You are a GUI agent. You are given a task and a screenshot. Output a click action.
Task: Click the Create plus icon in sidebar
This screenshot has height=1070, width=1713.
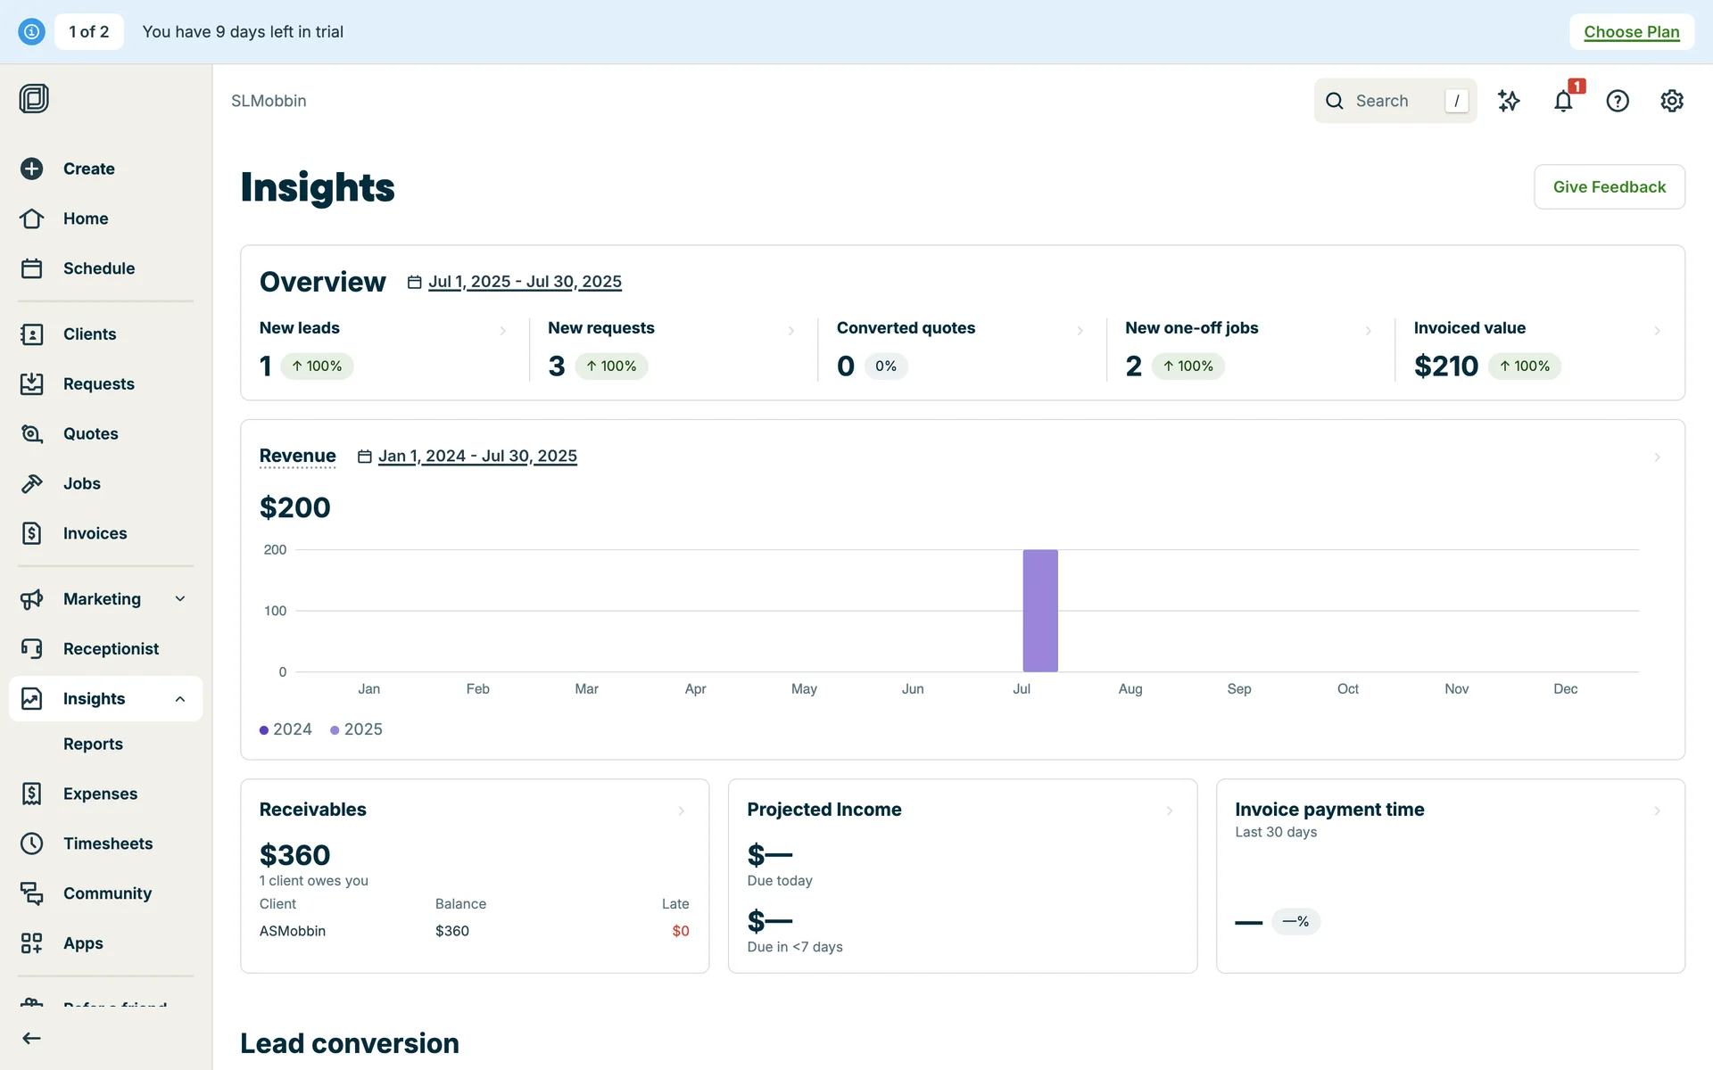click(x=32, y=169)
